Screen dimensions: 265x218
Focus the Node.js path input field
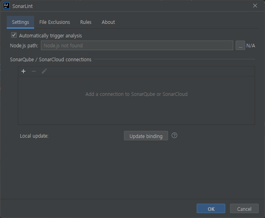click(x=137, y=45)
